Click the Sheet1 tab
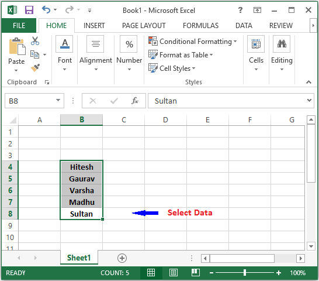Image resolution: width=319 pixels, height=281 pixels. 79,258
